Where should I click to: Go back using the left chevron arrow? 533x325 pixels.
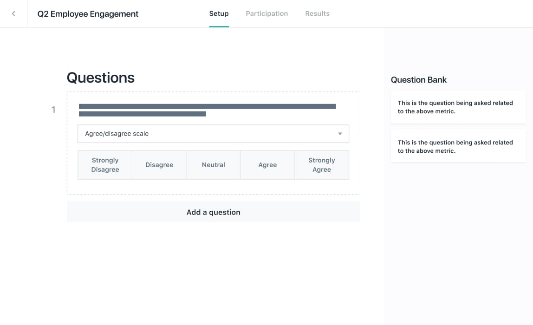tap(13, 13)
